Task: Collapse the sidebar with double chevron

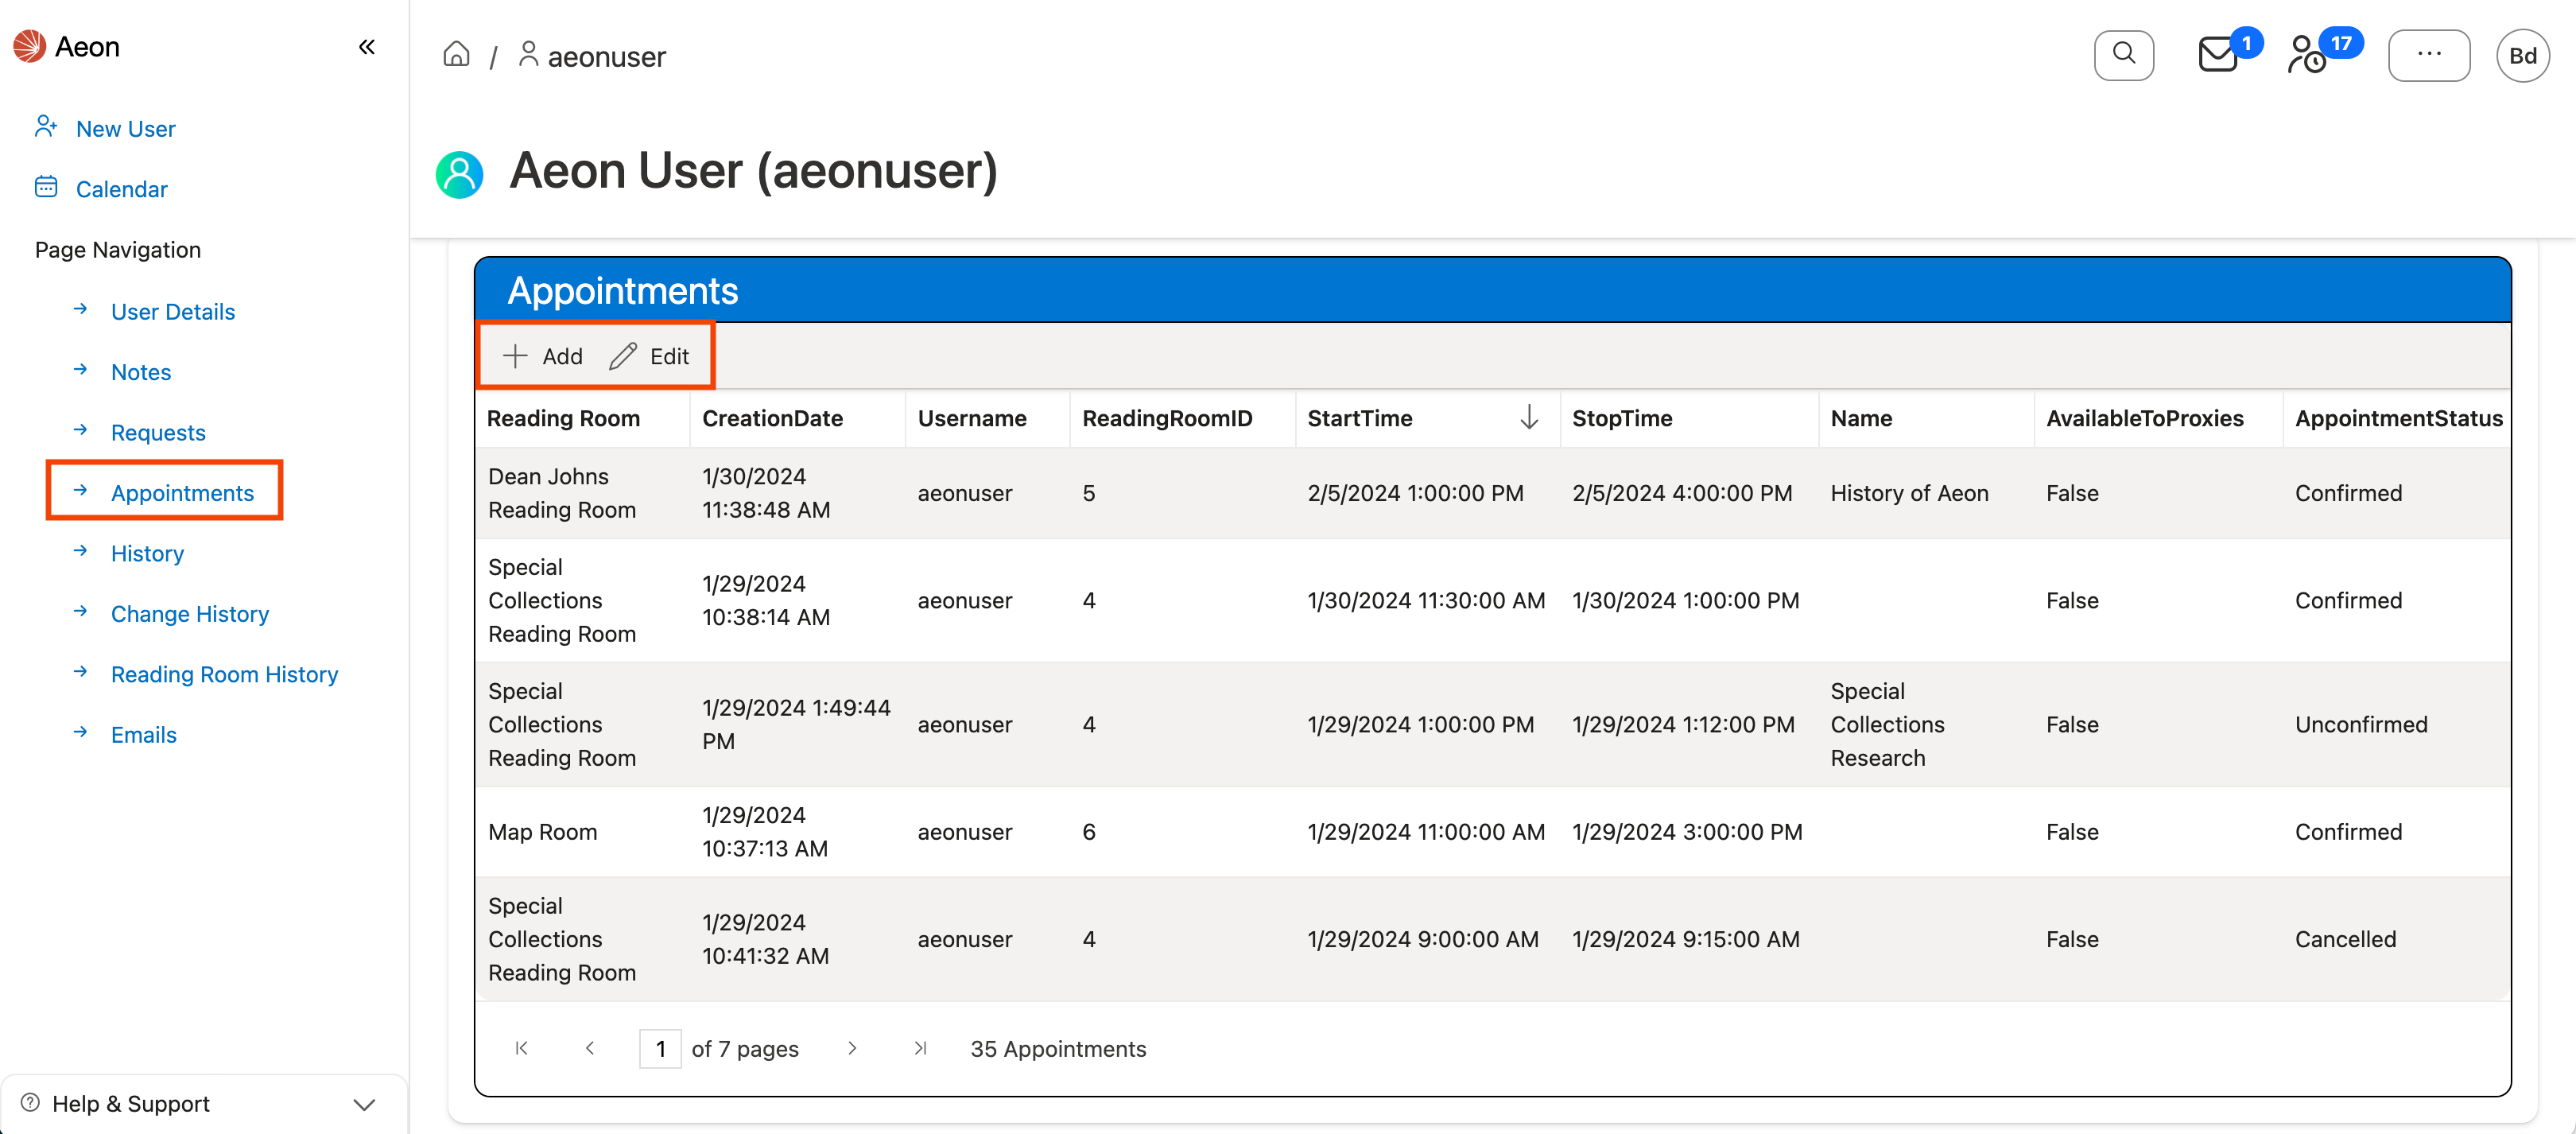Action: 366,46
